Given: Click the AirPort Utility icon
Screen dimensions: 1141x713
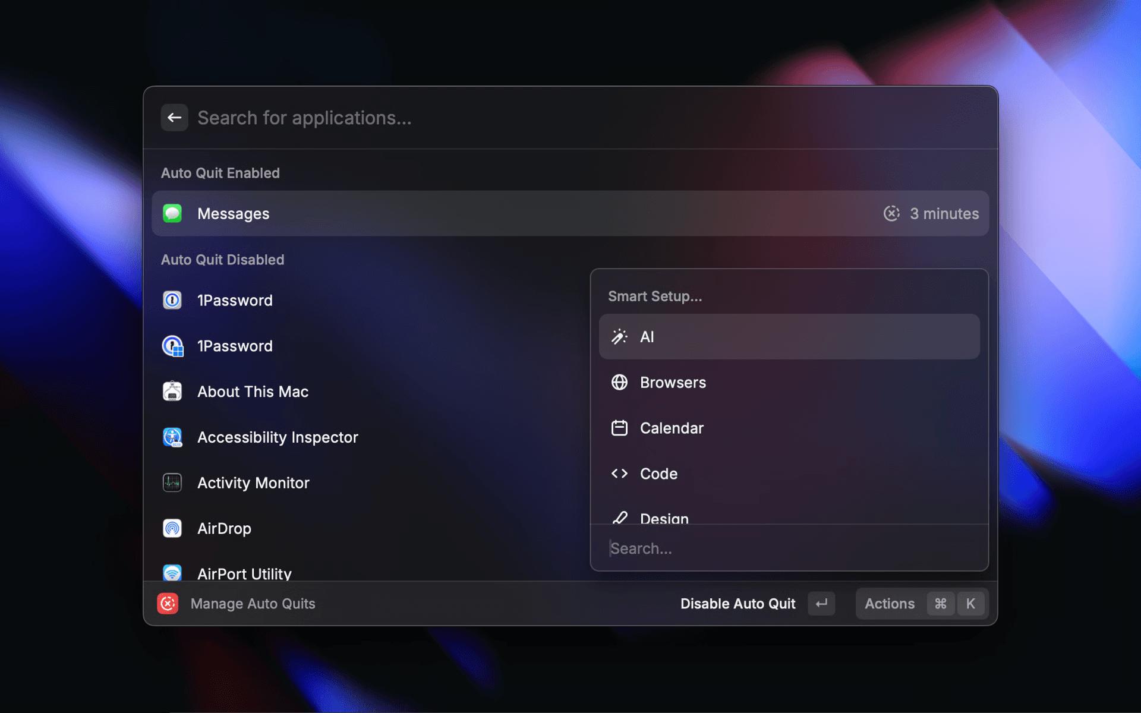Looking at the screenshot, I should point(172,572).
